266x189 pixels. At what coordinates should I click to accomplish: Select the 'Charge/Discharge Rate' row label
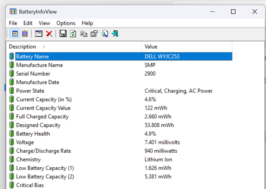pos(43,151)
